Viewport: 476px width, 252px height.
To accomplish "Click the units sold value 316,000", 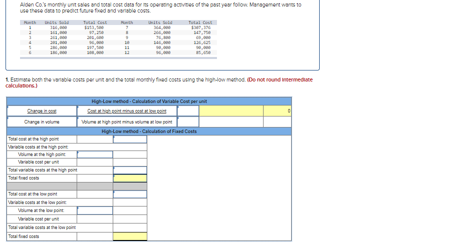I will click(58, 27).
